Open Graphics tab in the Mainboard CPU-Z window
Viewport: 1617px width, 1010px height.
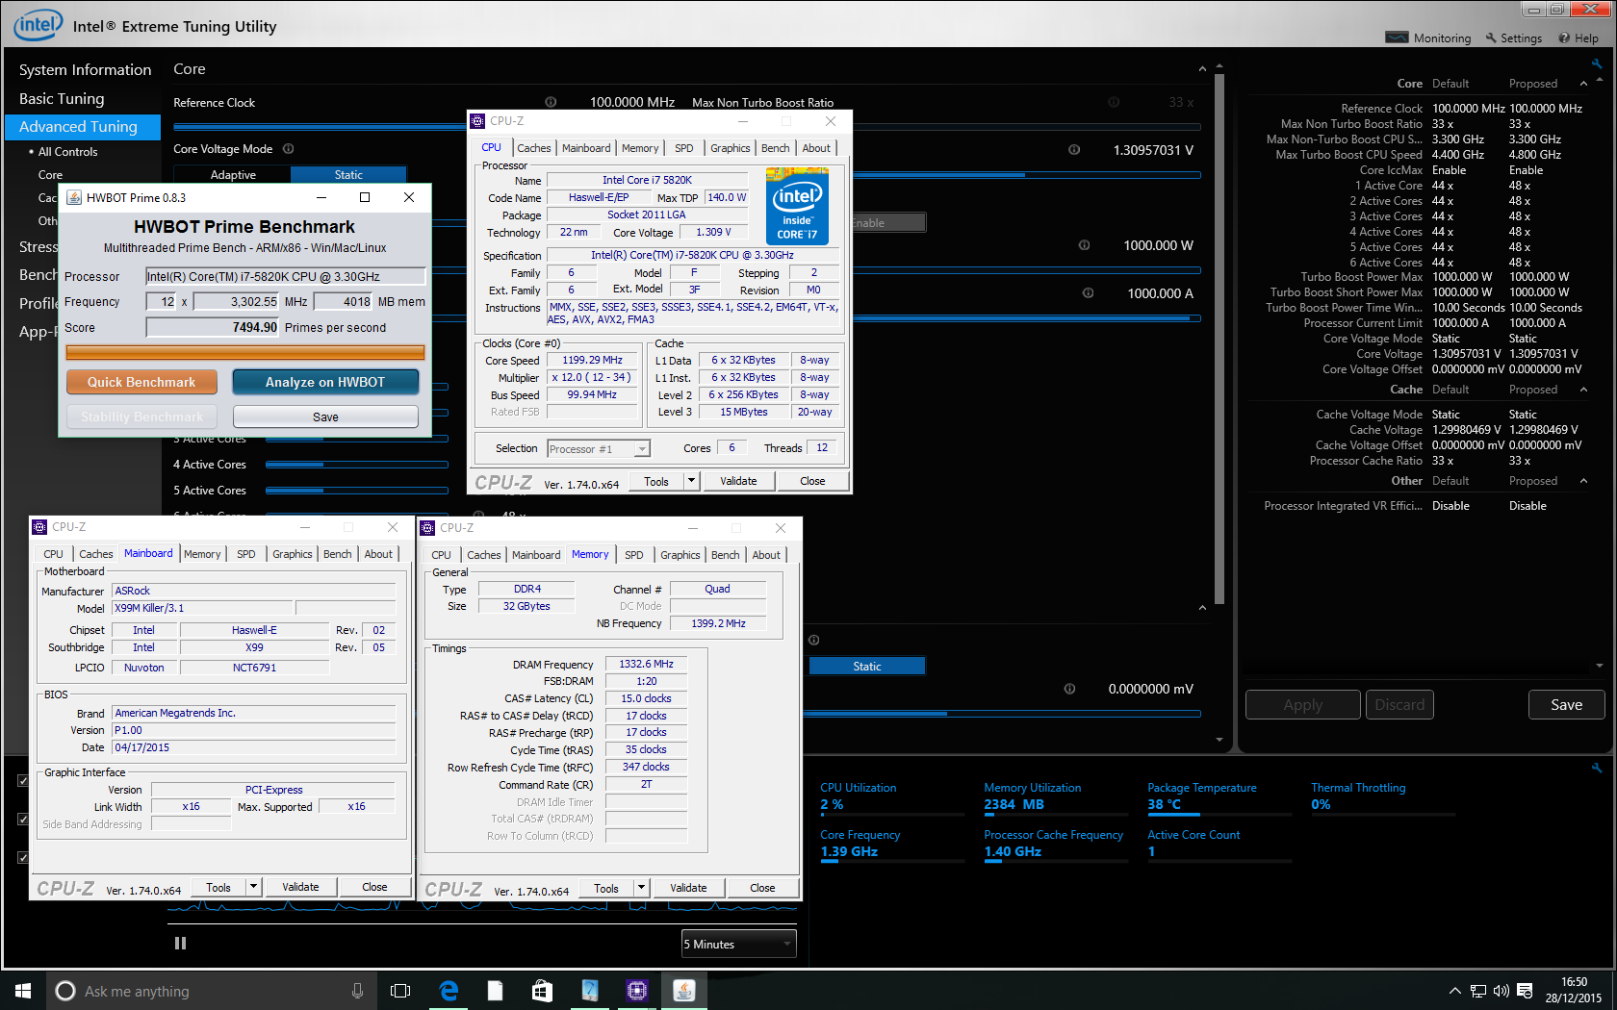pos(293,554)
